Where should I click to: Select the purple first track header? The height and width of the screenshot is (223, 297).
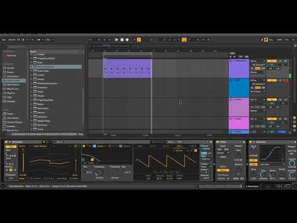239,69
